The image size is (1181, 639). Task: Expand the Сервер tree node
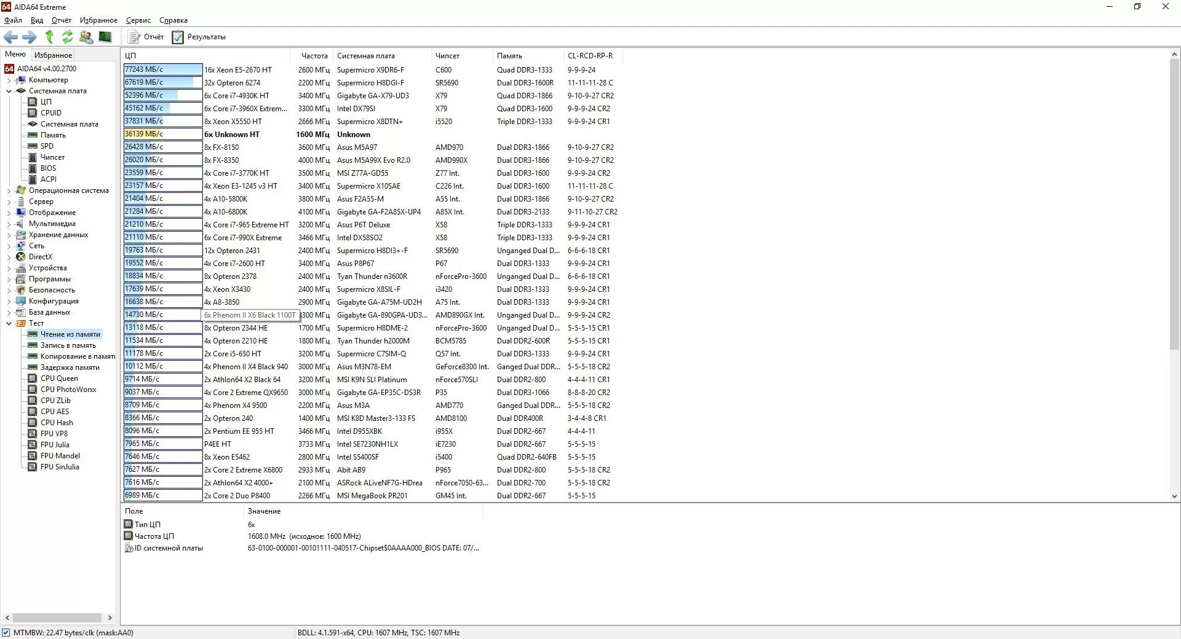click(9, 202)
